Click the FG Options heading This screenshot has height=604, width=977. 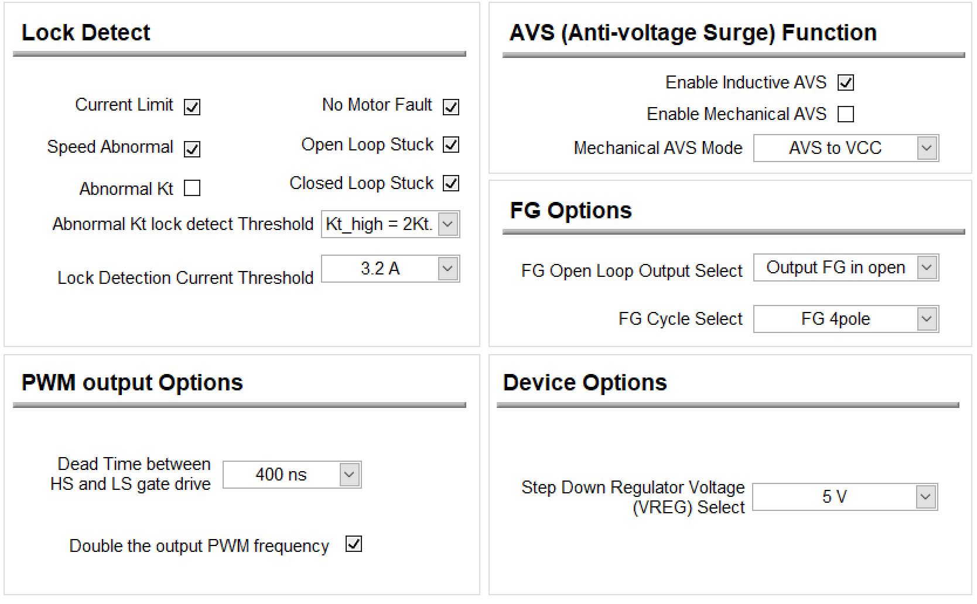570,211
